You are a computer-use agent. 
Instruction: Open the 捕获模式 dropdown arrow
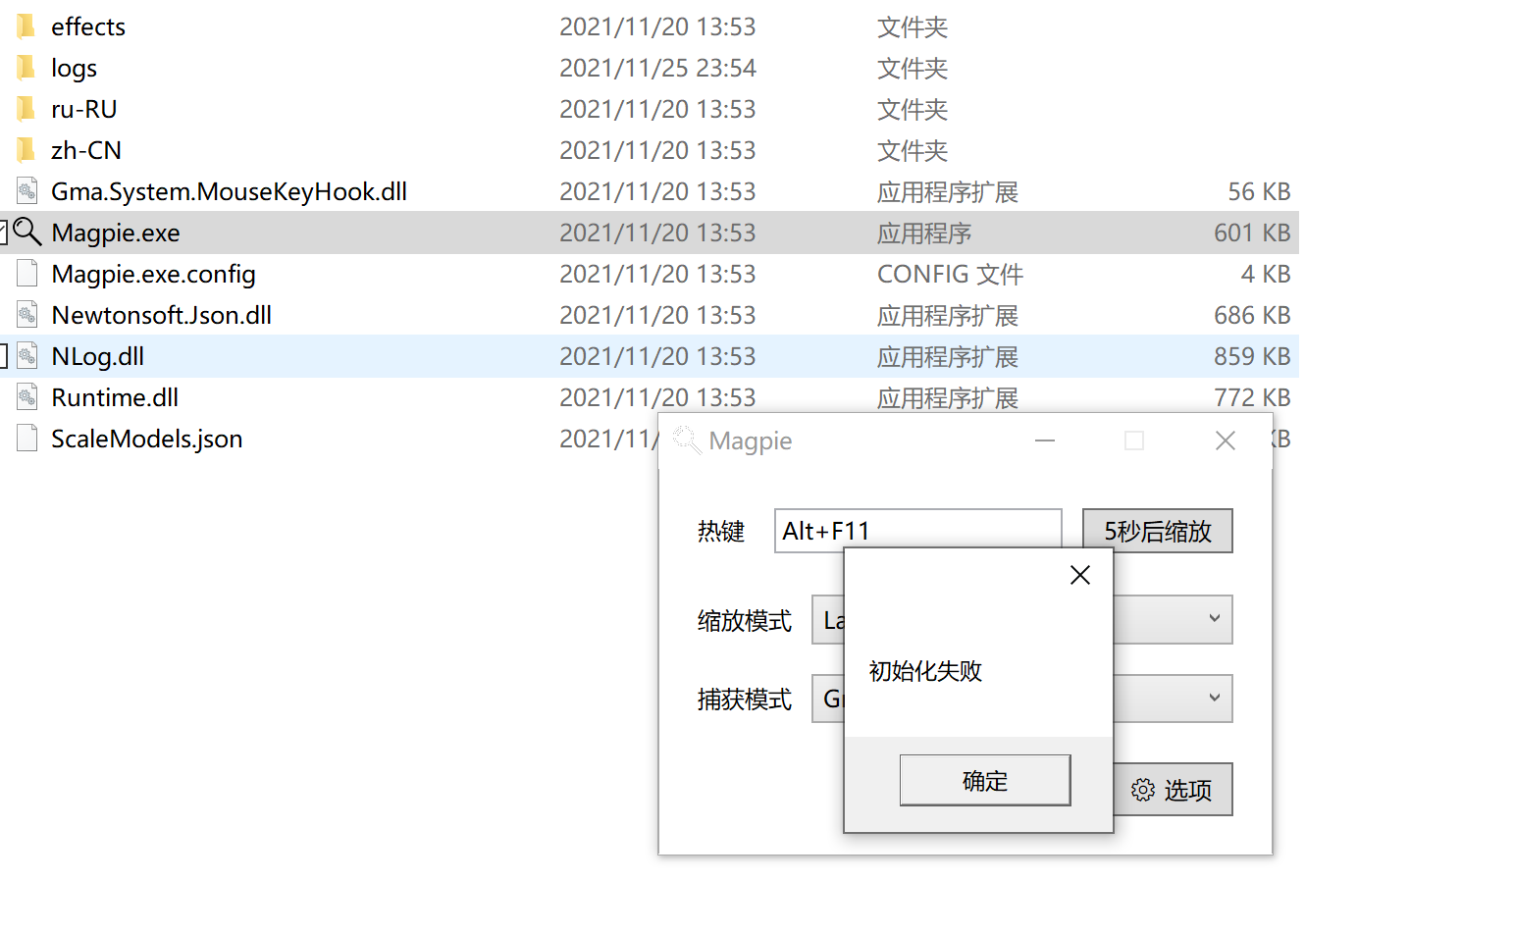[x=1214, y=698]
